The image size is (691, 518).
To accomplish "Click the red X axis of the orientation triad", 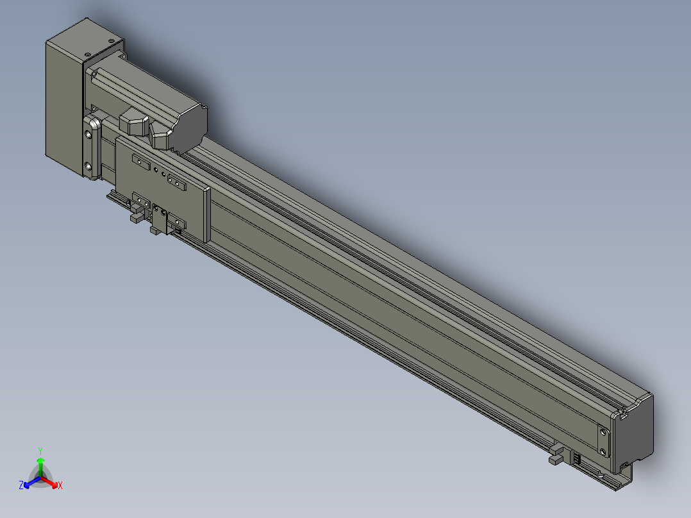I will point(51,482).
